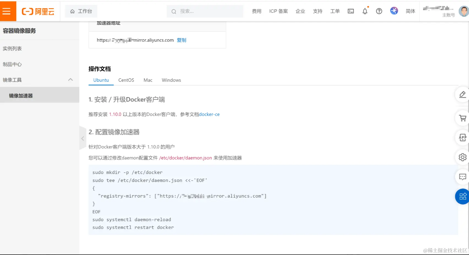Open the 工单 menu
This screenshot has height=255, width=469.
335,11
